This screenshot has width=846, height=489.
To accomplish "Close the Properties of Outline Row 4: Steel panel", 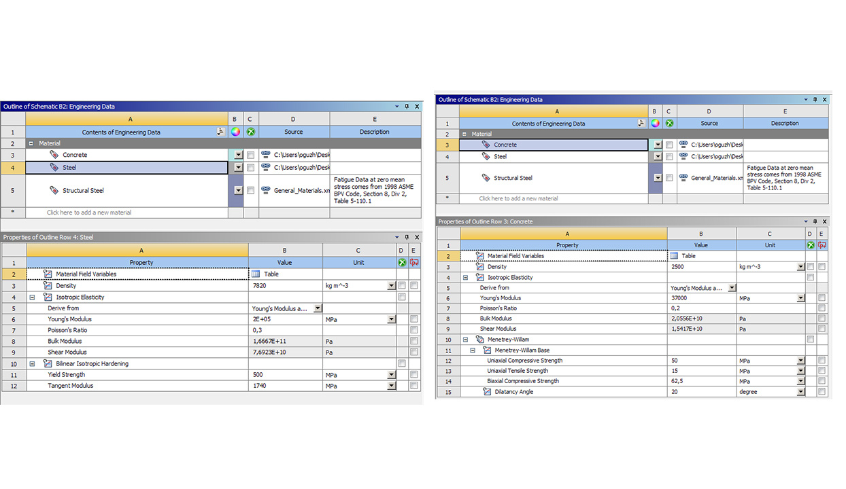I will 416,237.
